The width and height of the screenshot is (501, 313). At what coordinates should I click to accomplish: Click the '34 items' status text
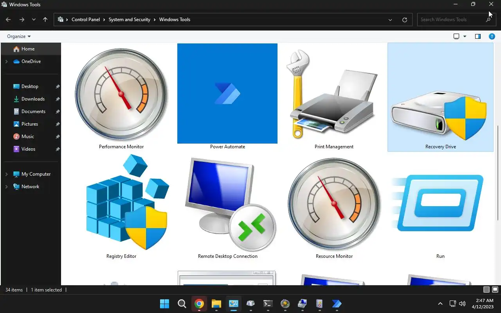point(14,290)
